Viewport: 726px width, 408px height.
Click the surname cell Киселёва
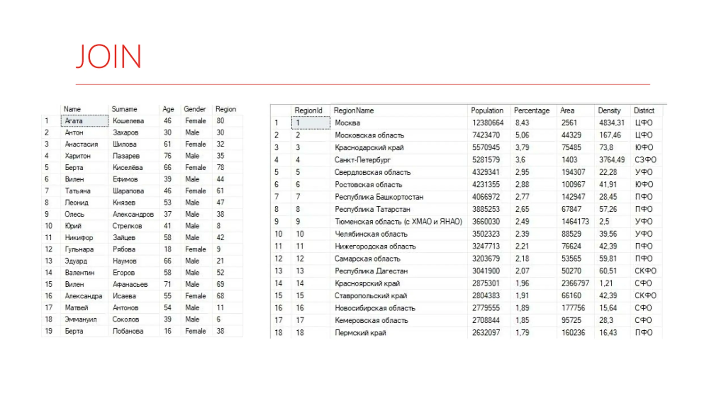tap(128, 167)
